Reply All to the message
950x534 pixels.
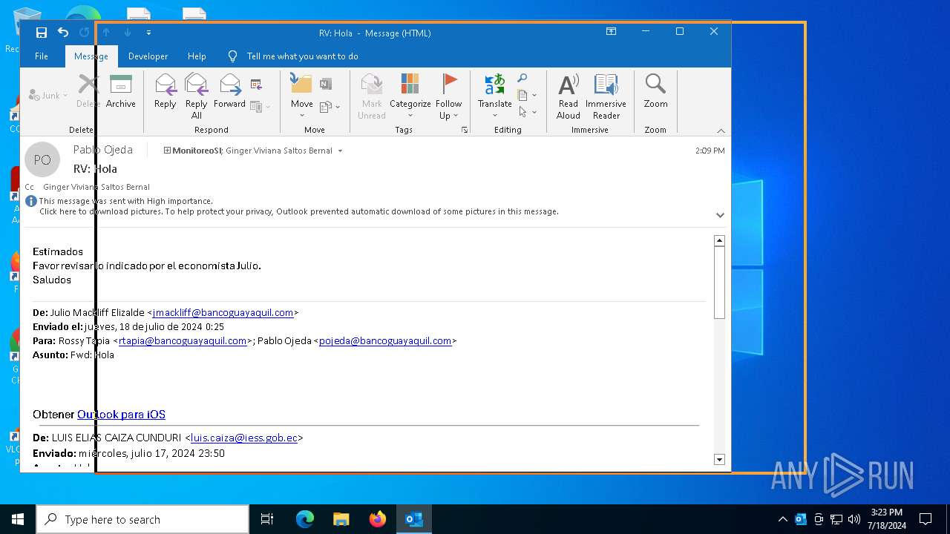[196, 96]
